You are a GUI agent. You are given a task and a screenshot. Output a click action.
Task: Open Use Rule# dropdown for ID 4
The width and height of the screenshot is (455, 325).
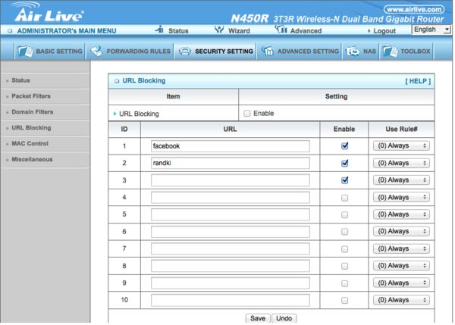click(401, 197)
